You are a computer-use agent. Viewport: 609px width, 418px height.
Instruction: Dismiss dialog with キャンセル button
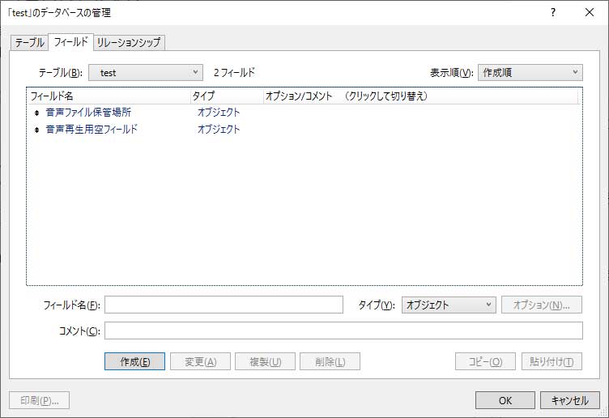tap(570, 400)
